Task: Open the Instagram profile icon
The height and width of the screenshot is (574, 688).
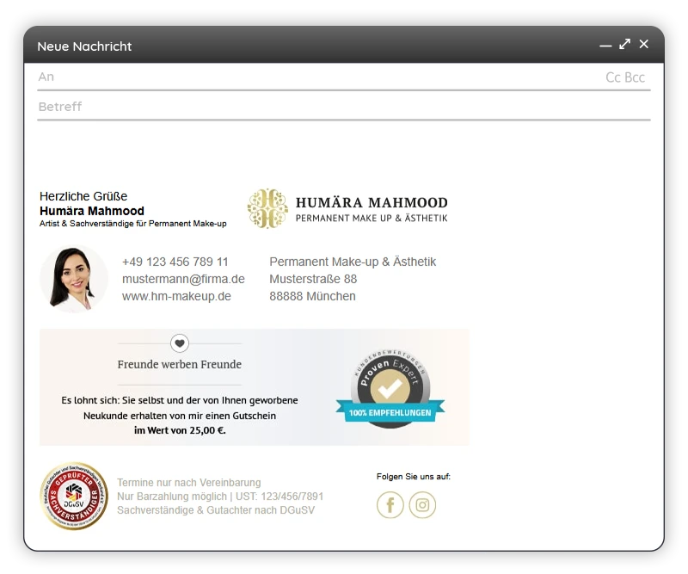Action: [422, 505]
